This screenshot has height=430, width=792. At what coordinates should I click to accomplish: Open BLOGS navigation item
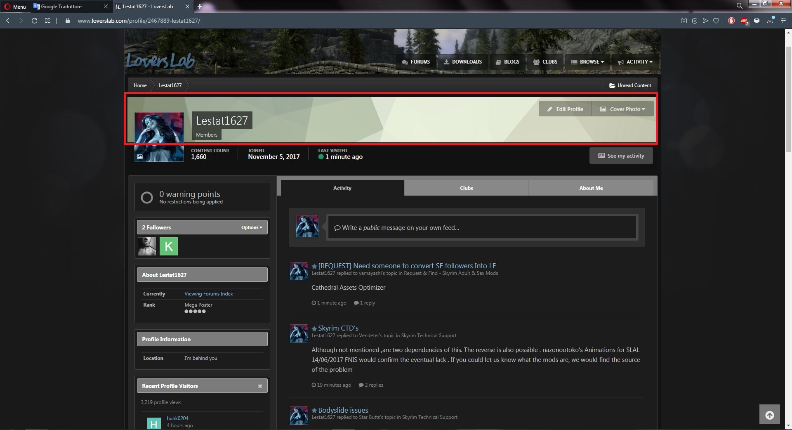point(507,62)
